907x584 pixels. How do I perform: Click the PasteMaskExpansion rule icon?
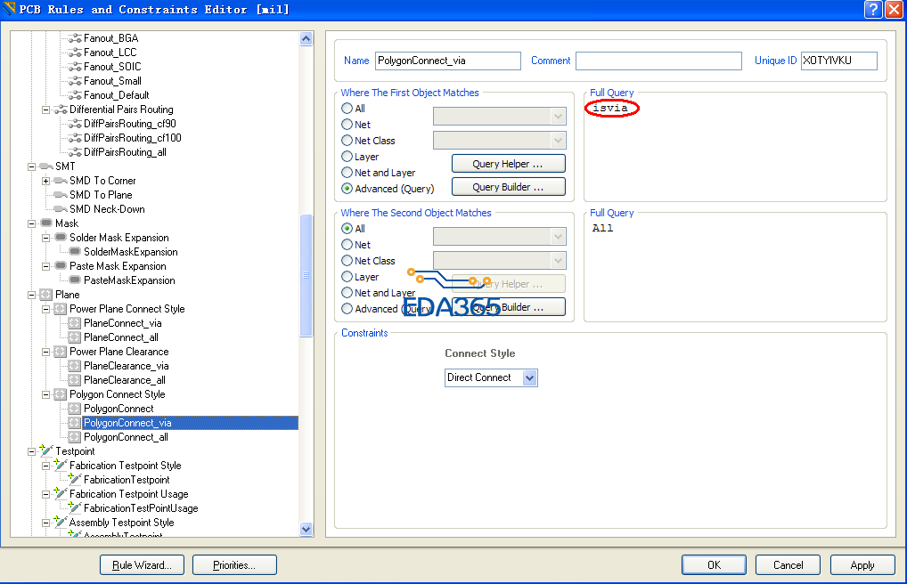click(75, 280)
